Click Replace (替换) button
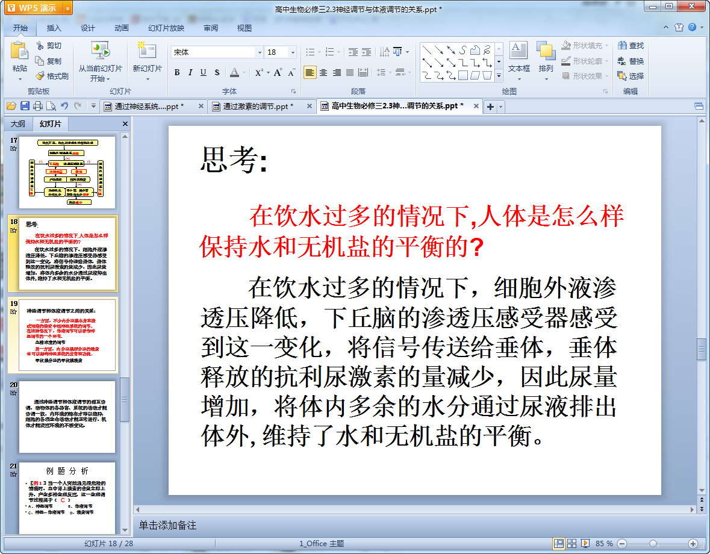The image size is (710, 554). point(631,61)
